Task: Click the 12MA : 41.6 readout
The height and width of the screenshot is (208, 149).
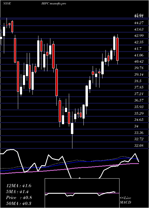Action: tap(19, 186)
